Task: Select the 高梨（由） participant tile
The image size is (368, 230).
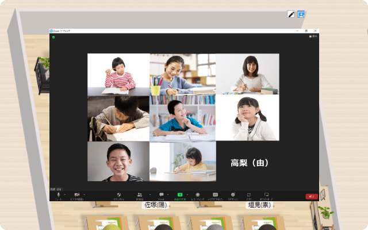Action: coord(247,163)
